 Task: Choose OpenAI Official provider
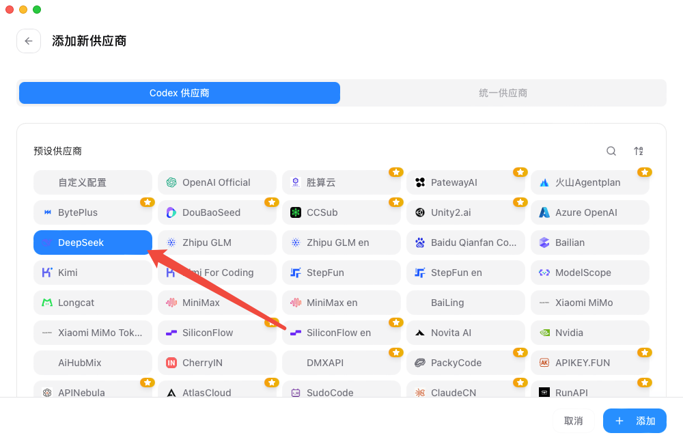(x=217, y=182)
